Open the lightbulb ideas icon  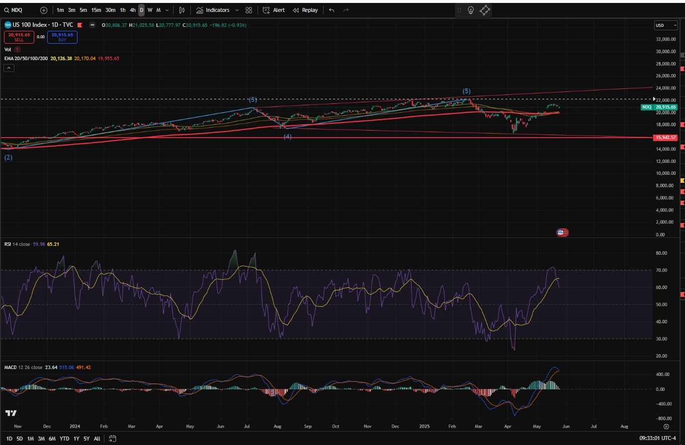coord(471,10)
